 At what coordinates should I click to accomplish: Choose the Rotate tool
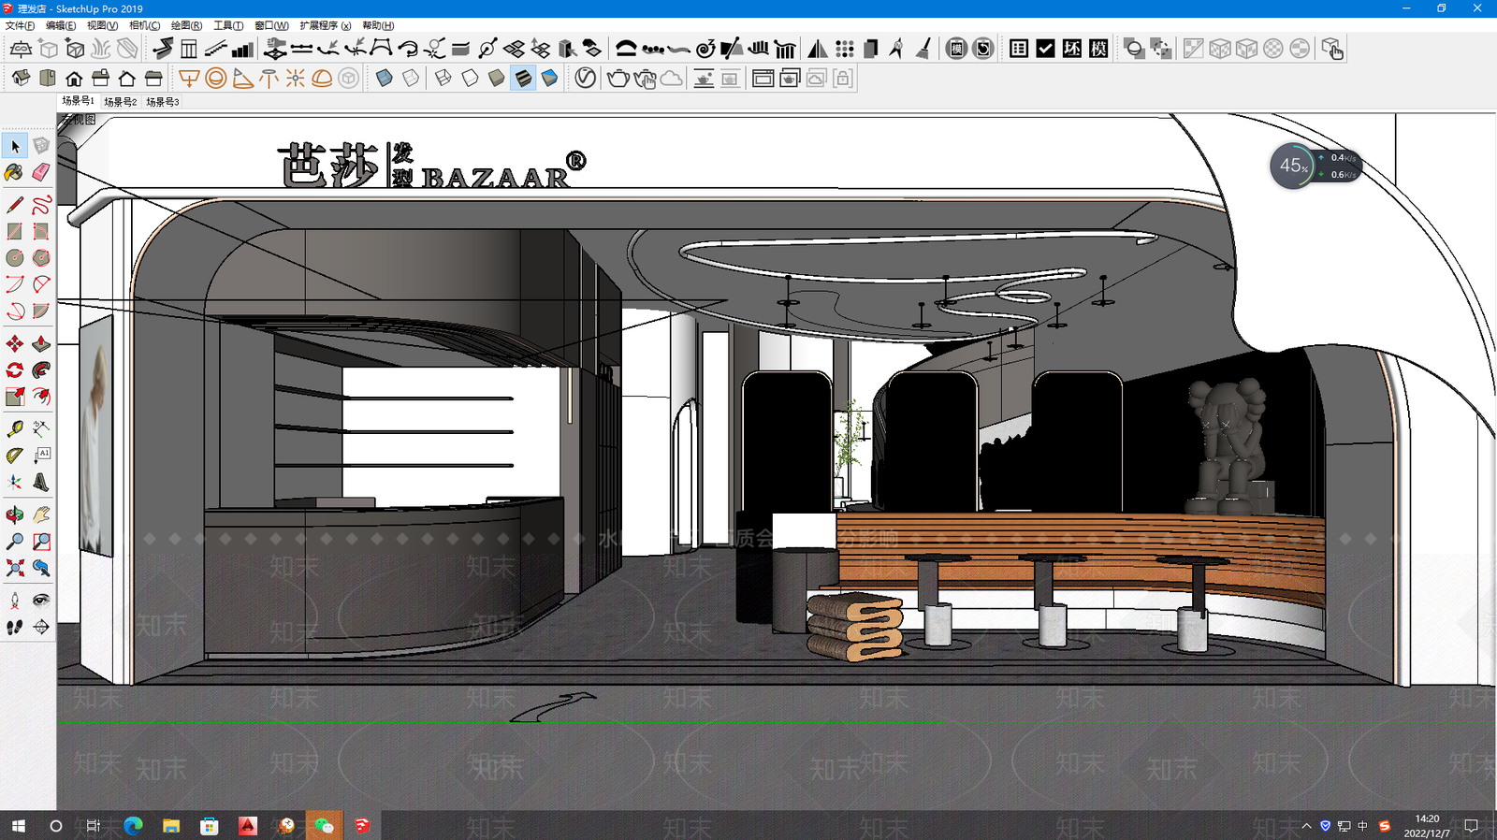click(15, 370)
